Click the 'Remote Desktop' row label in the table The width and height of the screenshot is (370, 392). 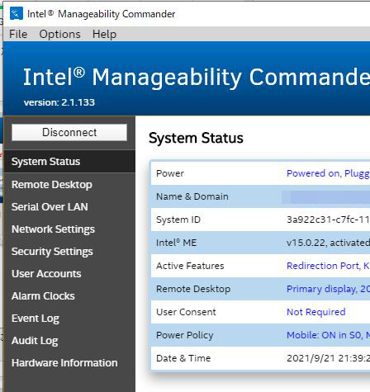point(193,289)
